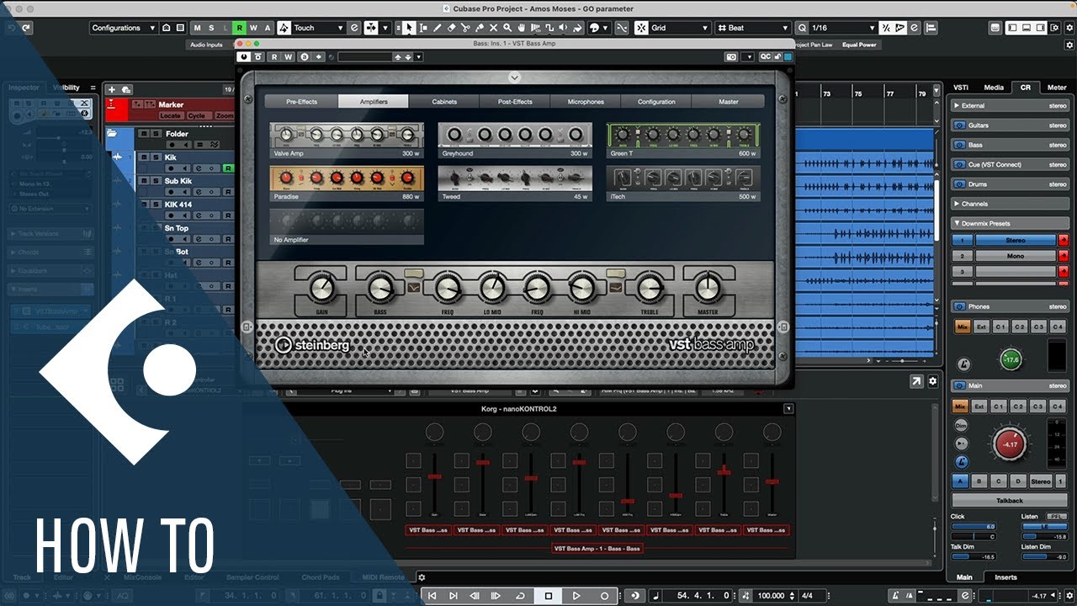
Task: Switch to the Pre-Effects tab
Action: 301,102
